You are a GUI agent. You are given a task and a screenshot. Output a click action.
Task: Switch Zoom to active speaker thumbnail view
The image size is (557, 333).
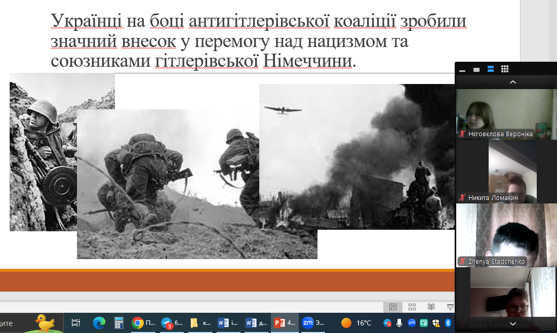(476, 69)
